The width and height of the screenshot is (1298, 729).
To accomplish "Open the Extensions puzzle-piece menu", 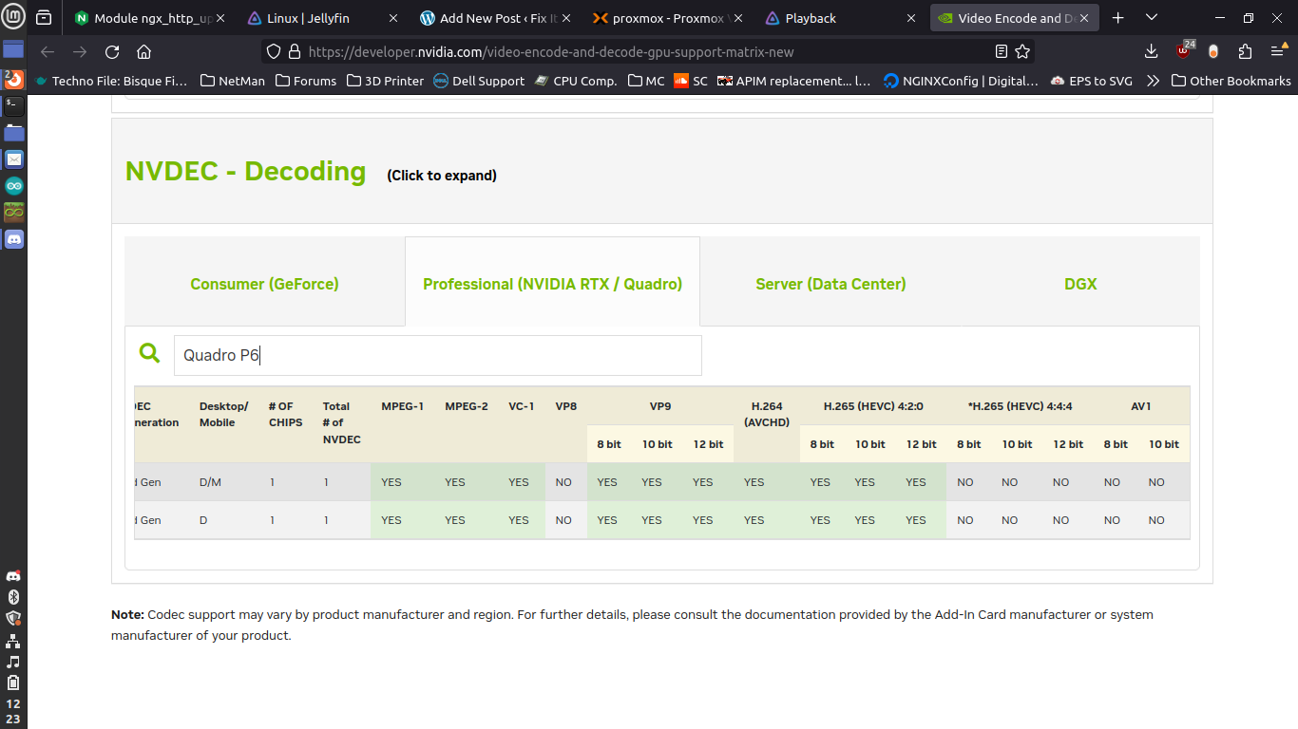I will tap(1245, 51).
